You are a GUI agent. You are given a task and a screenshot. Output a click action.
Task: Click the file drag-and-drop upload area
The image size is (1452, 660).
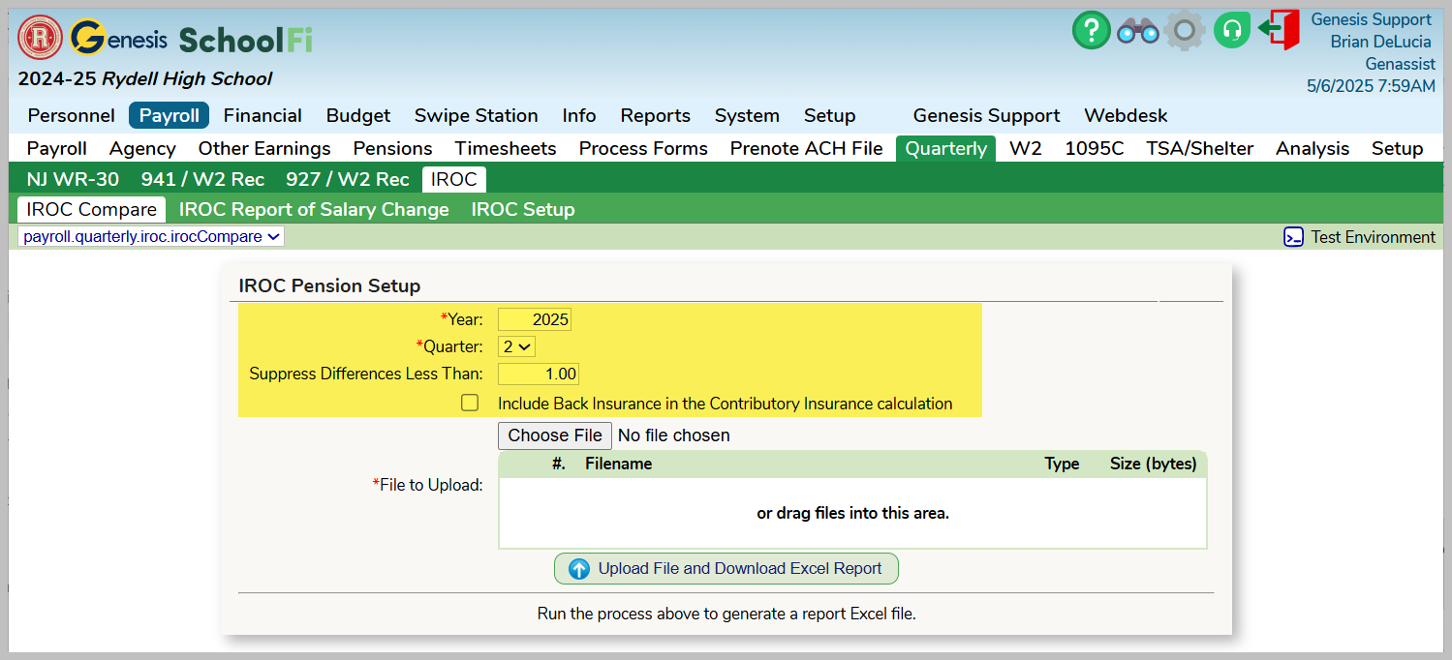click(852, 513)
